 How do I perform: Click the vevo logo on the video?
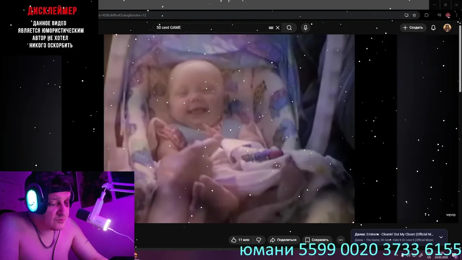tap(451, 215)
